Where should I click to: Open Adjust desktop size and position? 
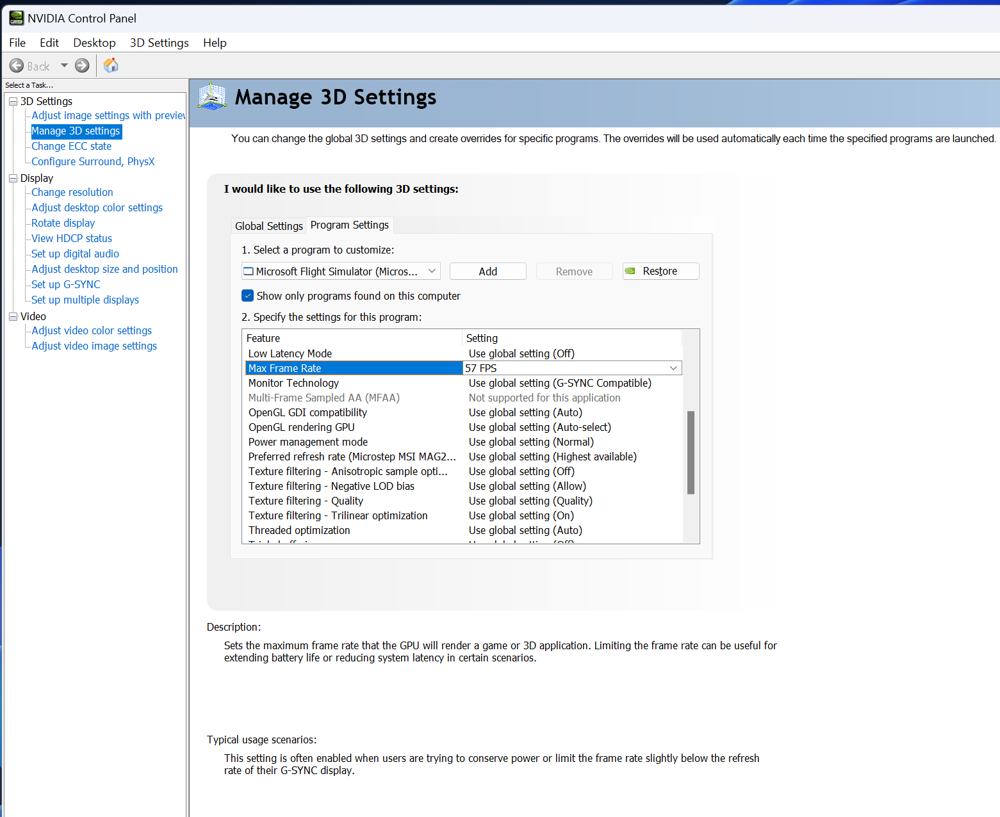click(x=105, y=269)
